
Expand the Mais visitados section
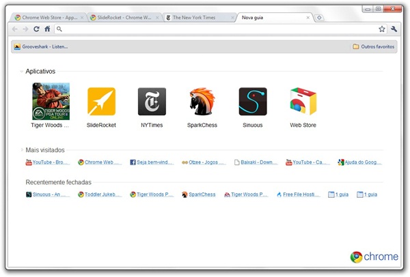22,150
